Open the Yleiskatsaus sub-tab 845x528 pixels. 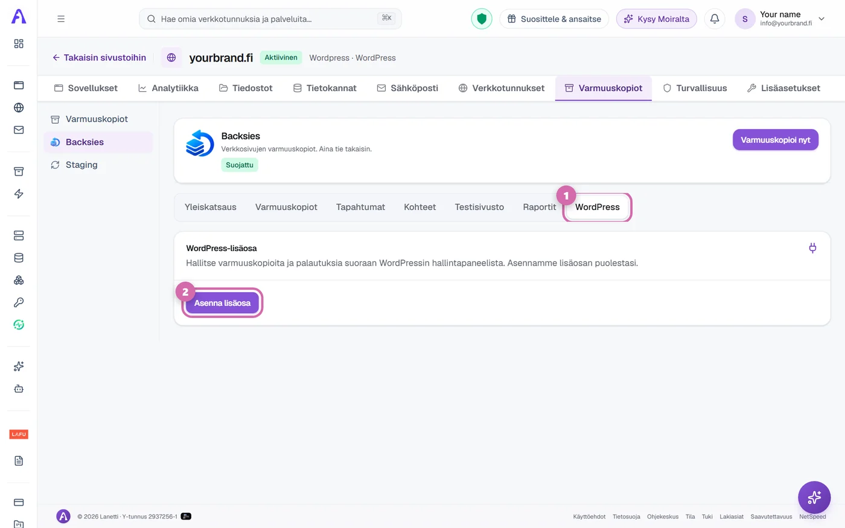tap(211, 207)
